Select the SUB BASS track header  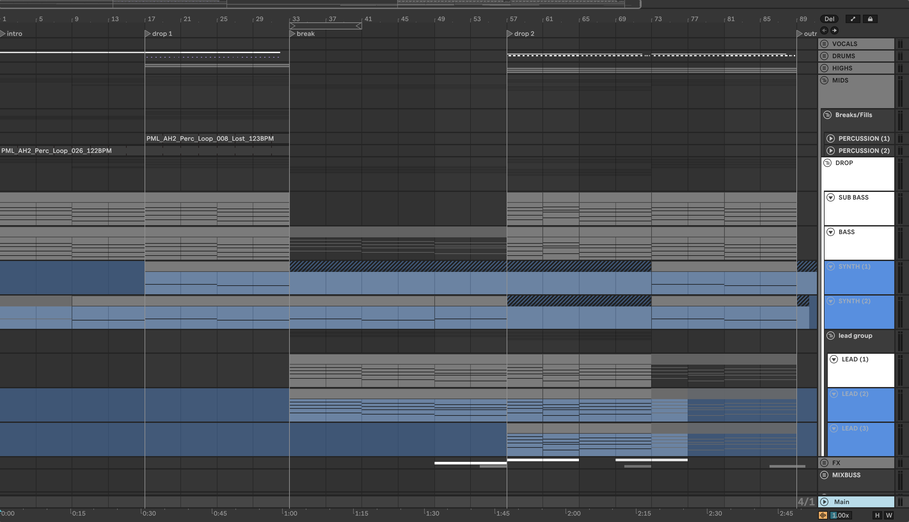click(859, 208)
